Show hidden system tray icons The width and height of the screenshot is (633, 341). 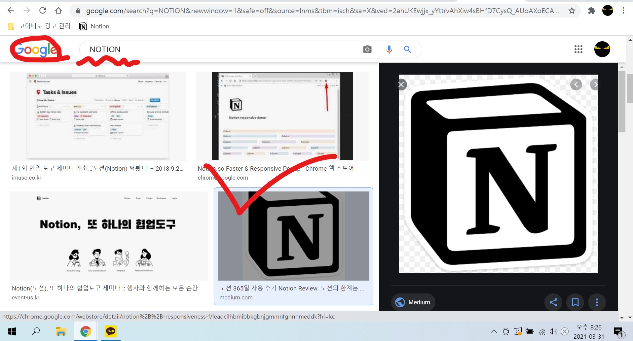[494, 331]
